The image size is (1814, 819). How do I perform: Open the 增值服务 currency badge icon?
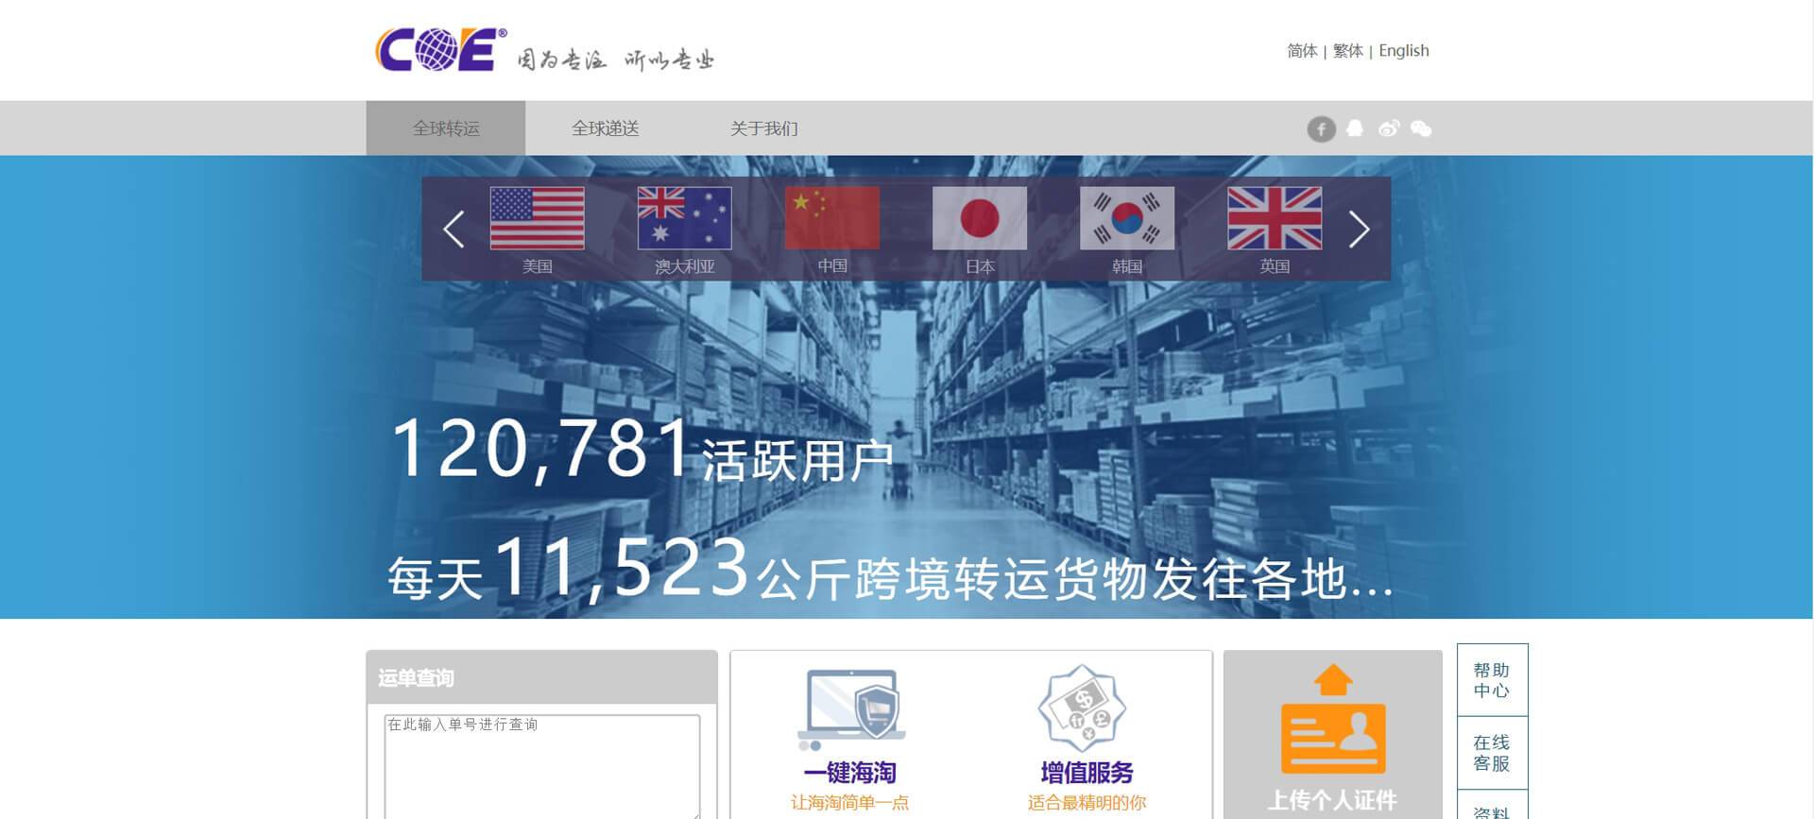tap(1087, 708)
